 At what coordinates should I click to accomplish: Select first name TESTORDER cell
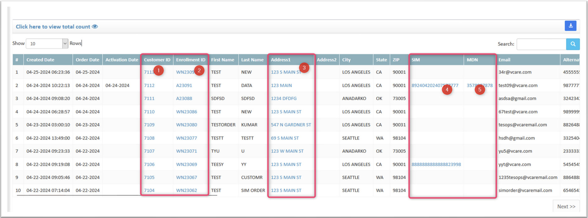point(223,125)
